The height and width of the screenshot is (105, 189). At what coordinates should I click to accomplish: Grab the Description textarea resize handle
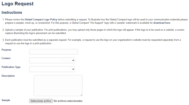(81, 95)
